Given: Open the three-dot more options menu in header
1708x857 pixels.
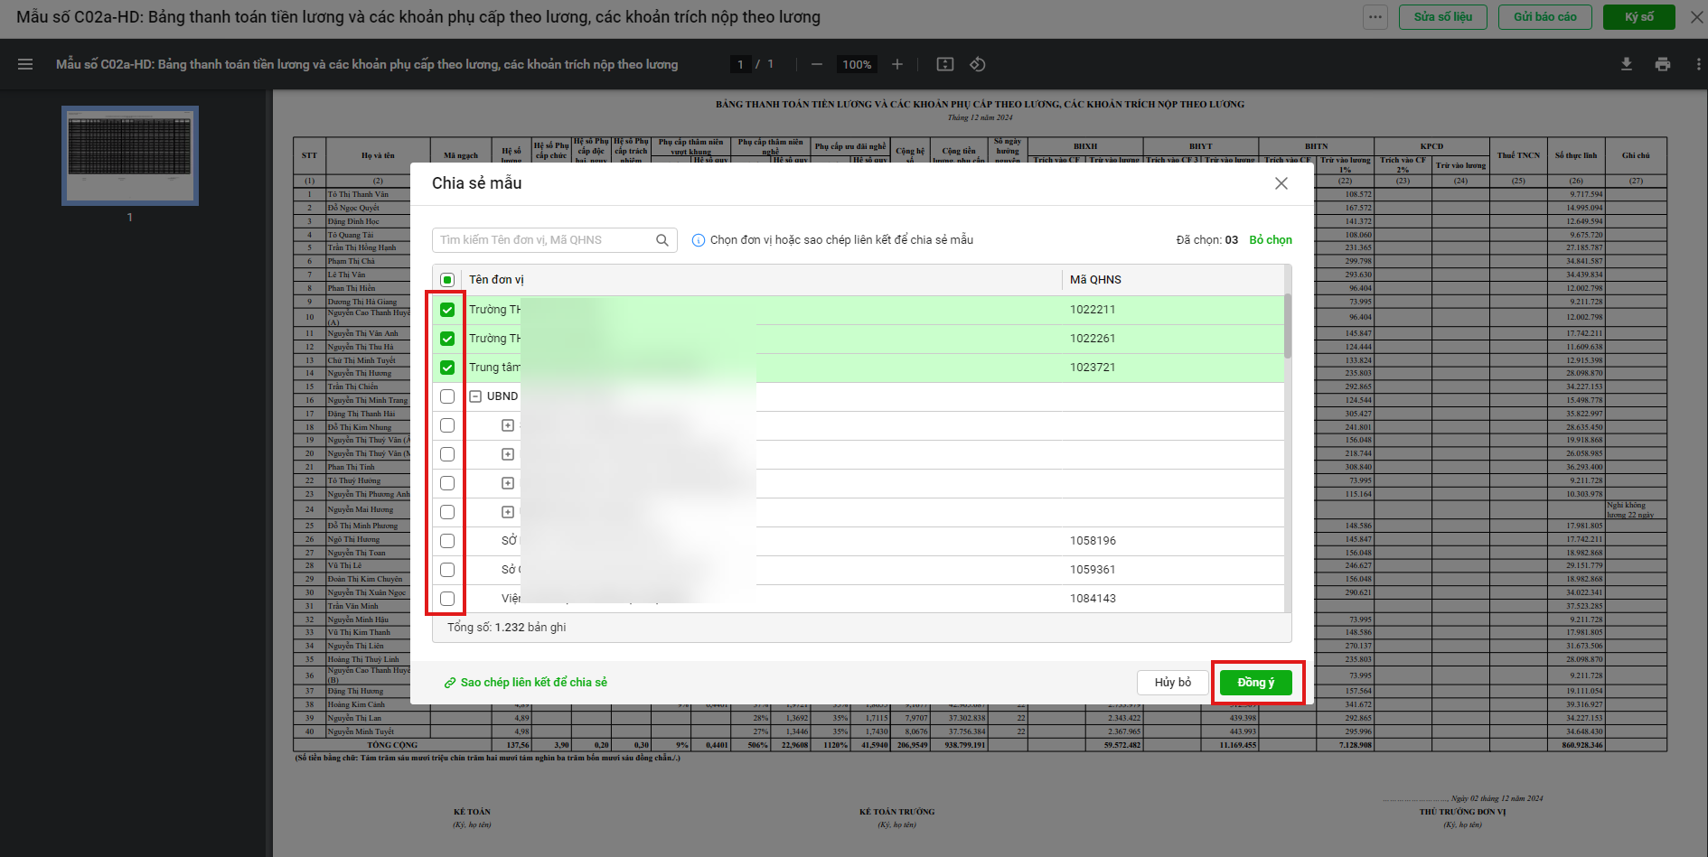Looking at the screenshot, I should pos(1375,17).
